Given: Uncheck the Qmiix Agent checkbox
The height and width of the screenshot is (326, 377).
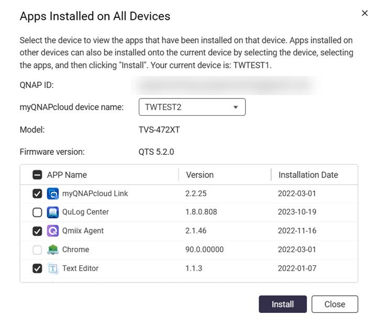Looking at the screenshot, I should 37,231.
